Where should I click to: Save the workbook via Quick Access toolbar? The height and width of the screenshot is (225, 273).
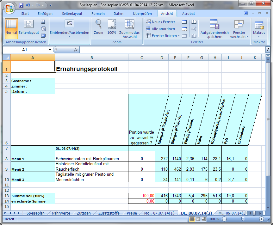(x=21, y=5)
